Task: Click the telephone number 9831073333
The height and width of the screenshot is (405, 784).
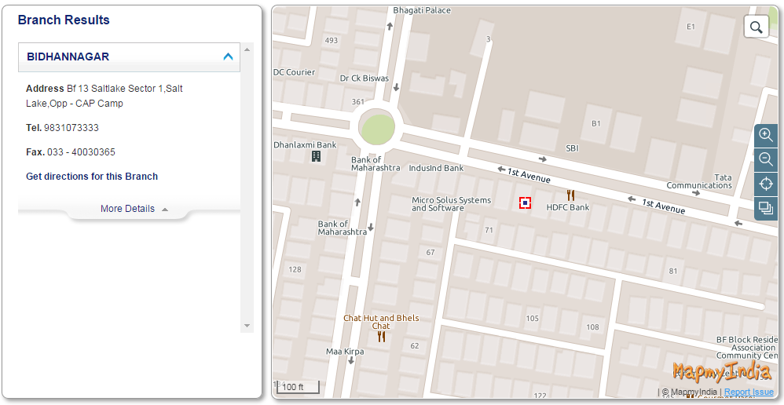Action: coord(71,128)
